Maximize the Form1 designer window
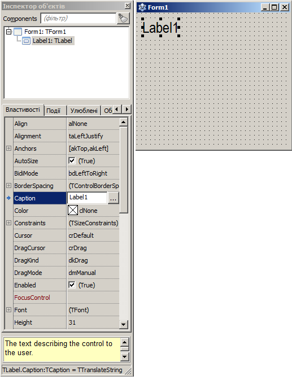The image size is (292, 380). click(x=274, y=7)
